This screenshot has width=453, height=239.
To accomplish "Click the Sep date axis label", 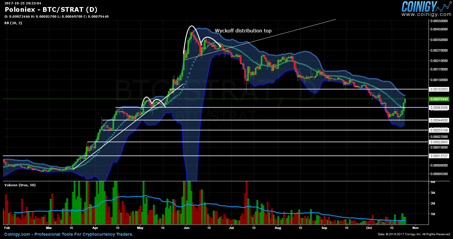I will (x=324, y=228).
